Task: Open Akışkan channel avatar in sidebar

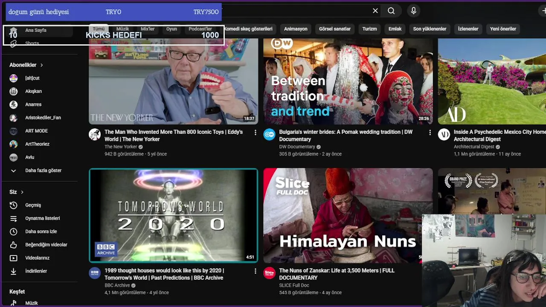Action: pyautogui.click(x=14, y=91)
